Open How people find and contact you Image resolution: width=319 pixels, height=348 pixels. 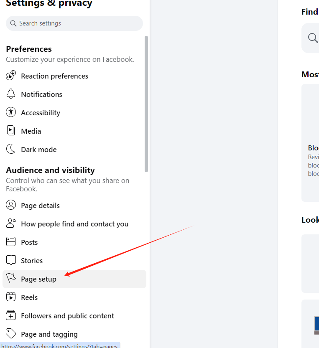74,224
